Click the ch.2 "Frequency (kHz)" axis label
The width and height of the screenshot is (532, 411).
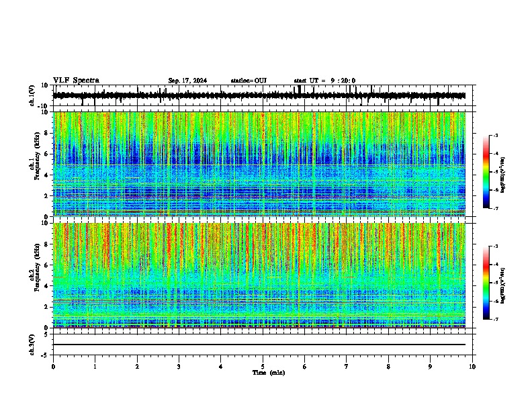pos(38,267)
